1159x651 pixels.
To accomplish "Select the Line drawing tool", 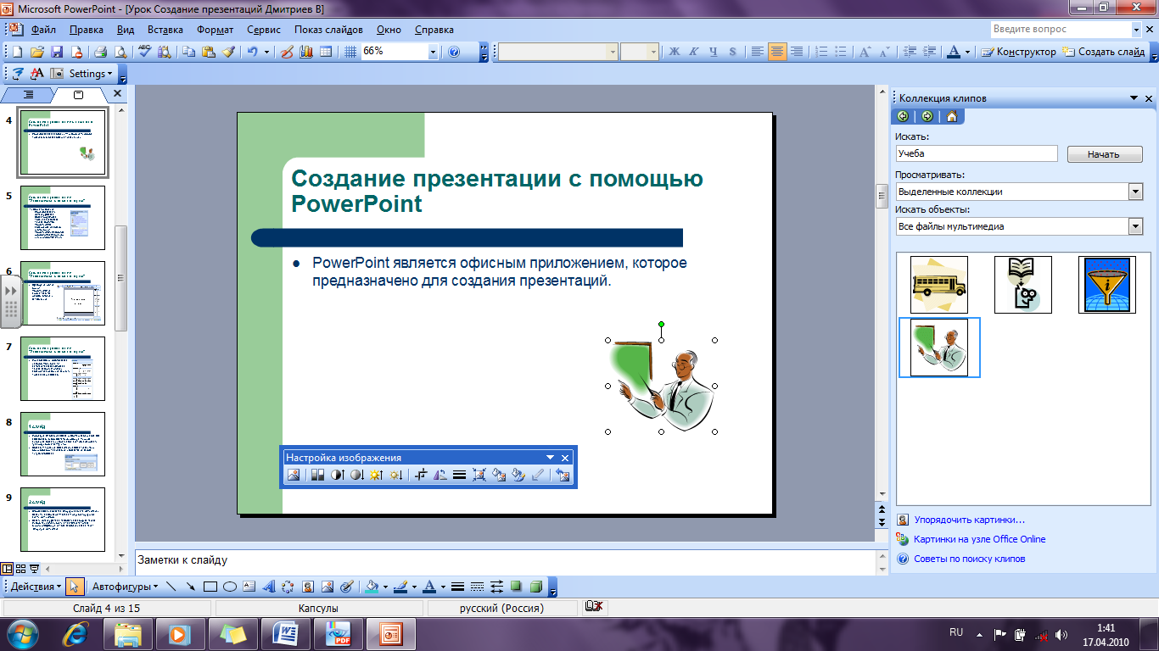I will click(171, 587).
